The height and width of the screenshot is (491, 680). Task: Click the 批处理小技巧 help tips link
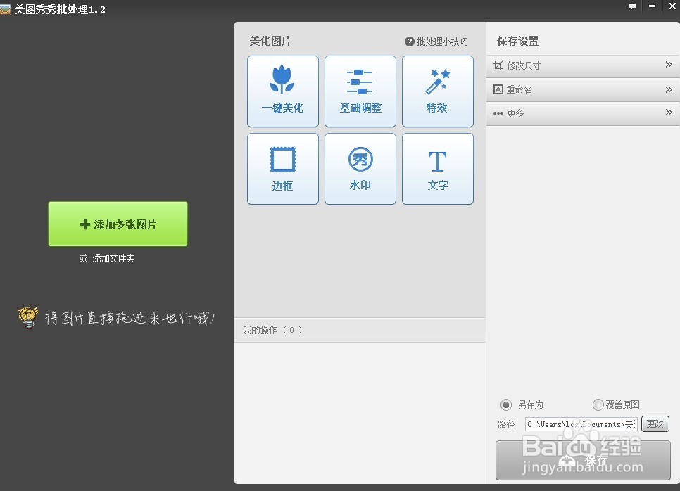[436, 42]
